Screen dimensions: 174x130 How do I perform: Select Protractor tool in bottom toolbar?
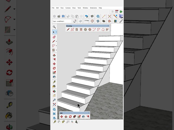[x=63, y=122]
